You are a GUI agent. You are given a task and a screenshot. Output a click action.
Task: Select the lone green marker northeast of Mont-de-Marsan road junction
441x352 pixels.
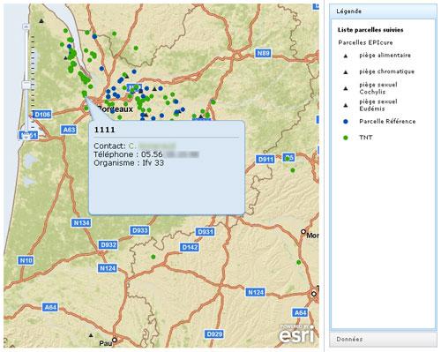(299, 262)
